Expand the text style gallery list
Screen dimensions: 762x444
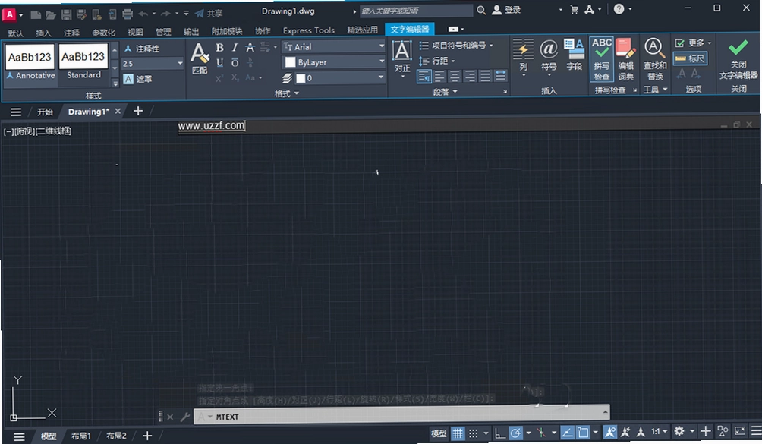click(115, 83)
